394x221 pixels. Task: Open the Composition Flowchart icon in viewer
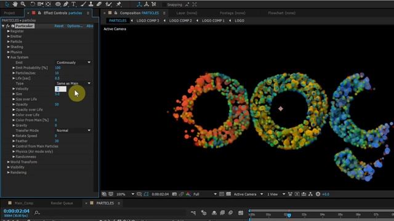pos(310,194)
